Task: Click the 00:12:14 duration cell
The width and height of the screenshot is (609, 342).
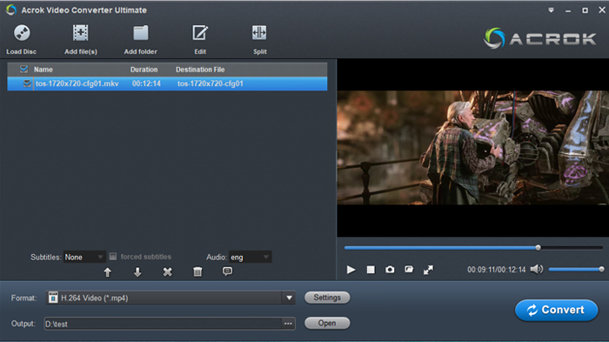Action: [146, 84]
